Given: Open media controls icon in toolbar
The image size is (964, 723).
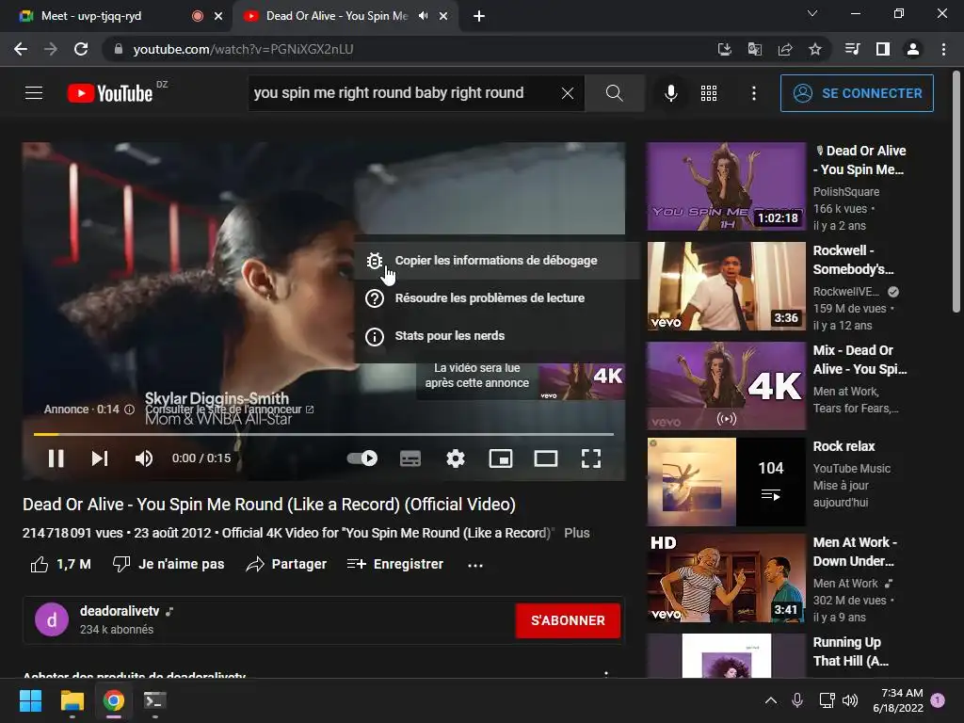Looking at the screenshot, I should 853,49.
